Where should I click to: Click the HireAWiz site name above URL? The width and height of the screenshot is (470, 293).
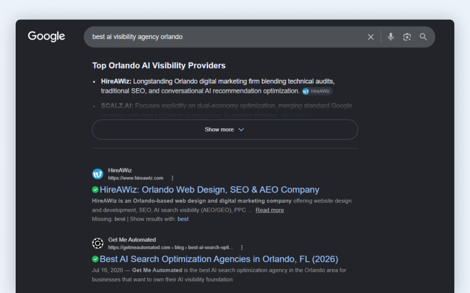tap(120, 170)
